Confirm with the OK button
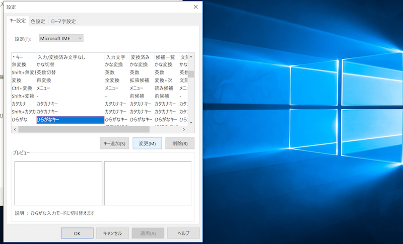The image size is (403, 244). pos(77,233)
